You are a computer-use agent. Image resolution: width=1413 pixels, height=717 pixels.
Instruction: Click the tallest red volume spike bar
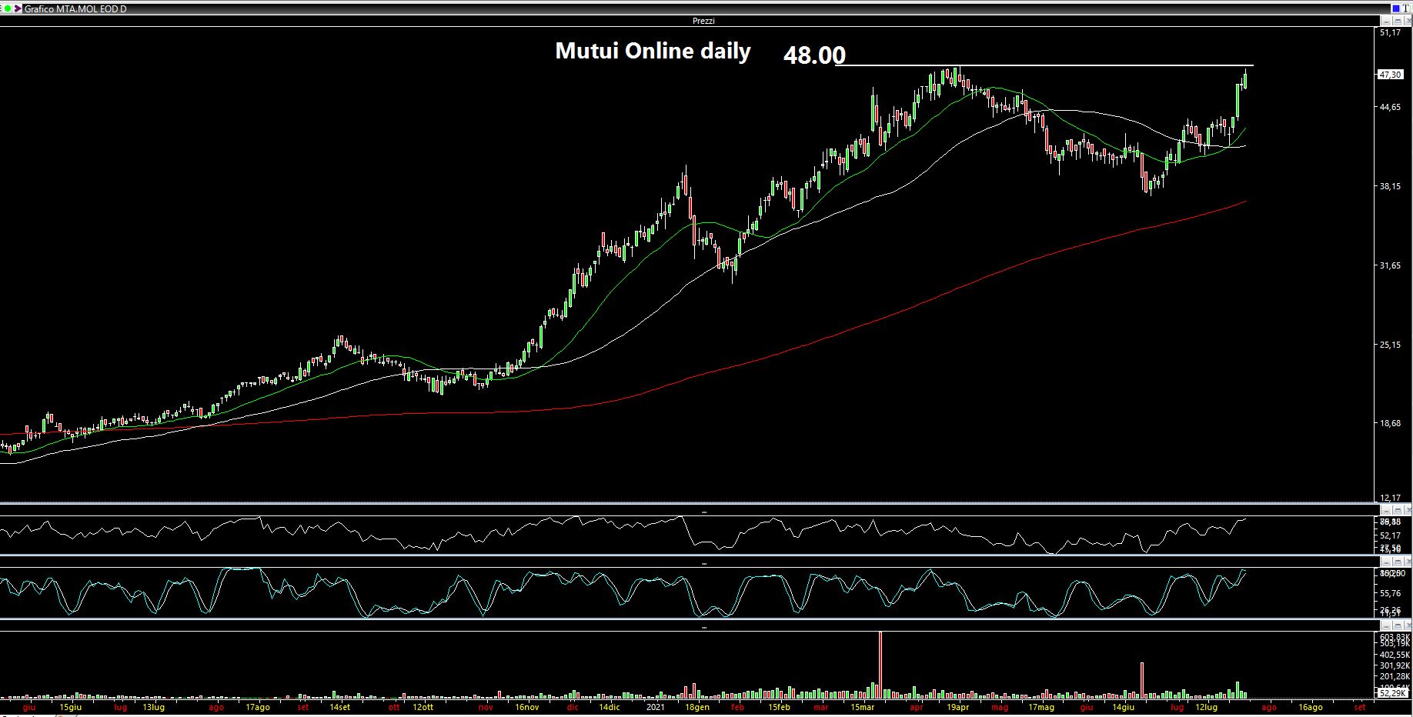point(880,664)
